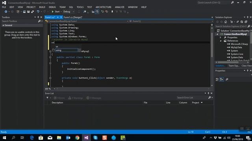Switch to the Form1.cs [Design] tab
Screen dimensions: 252x141
pyautogui.click(x=73, y=17)
